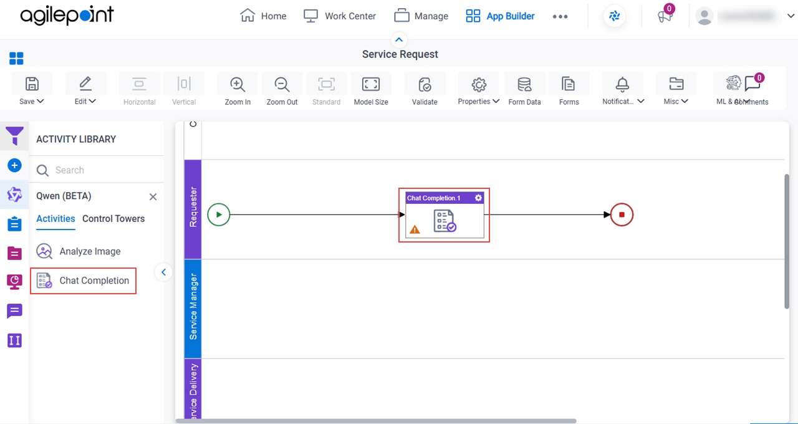
Task: Open the purple columns sidebar icon
Action: [x=14, y=340]
